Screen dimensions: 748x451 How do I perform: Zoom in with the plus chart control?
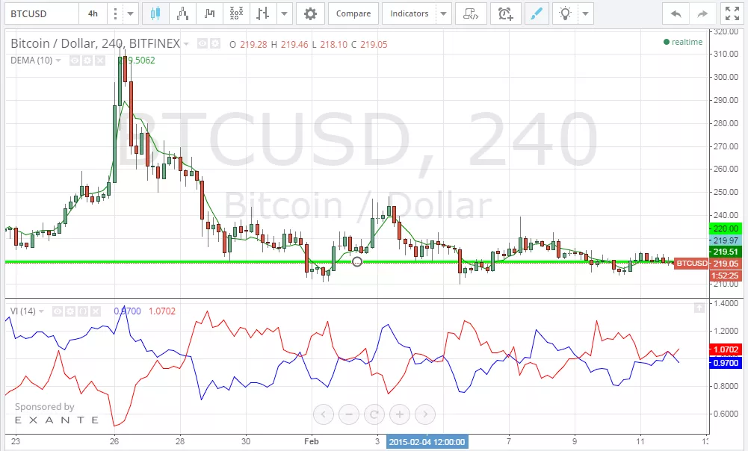[400, 414]
